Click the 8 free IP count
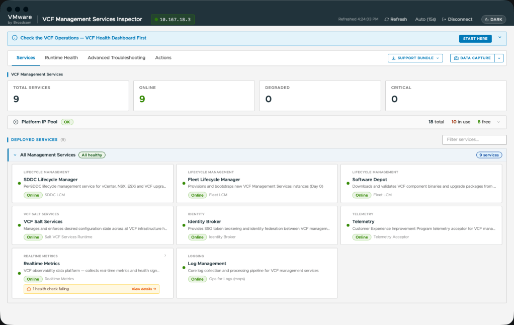Viewport: 514px width, 325px height. pos(484,122)
